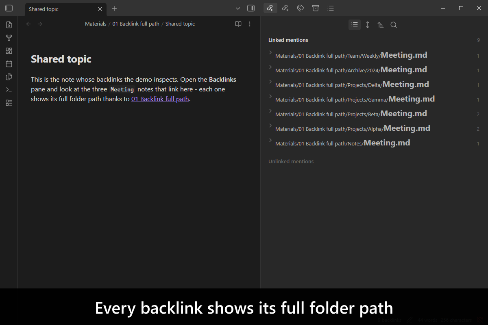This screenshot has width=488, height=325.
Task: Open command palette ribbon icon
Action: [9, 90]
